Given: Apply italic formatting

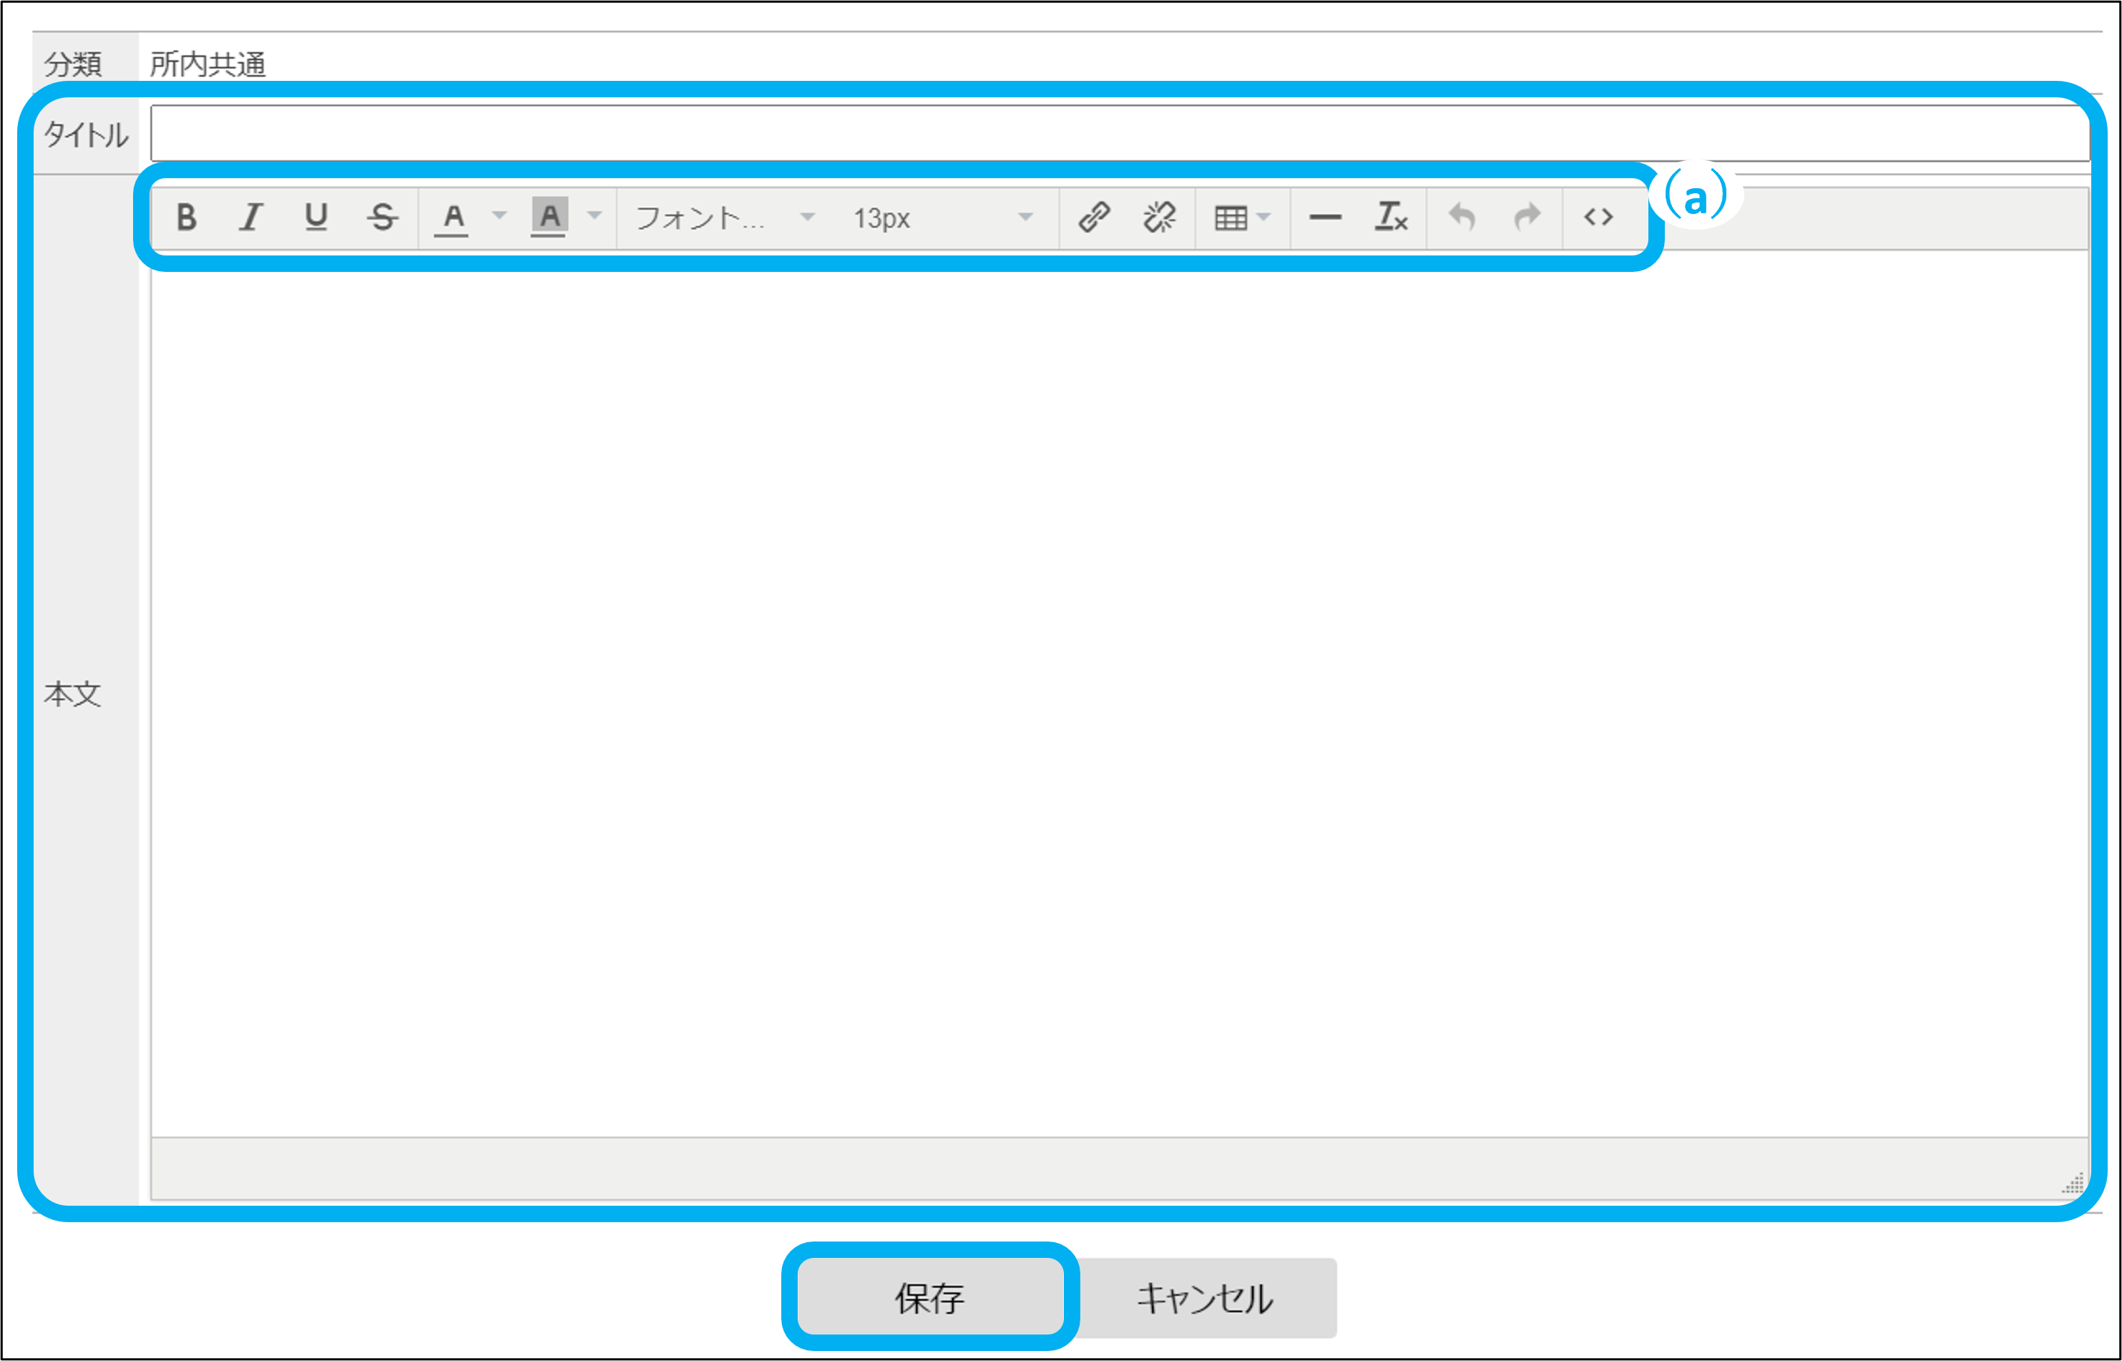Looking at the screenshot, I should [x=251, y=217].
